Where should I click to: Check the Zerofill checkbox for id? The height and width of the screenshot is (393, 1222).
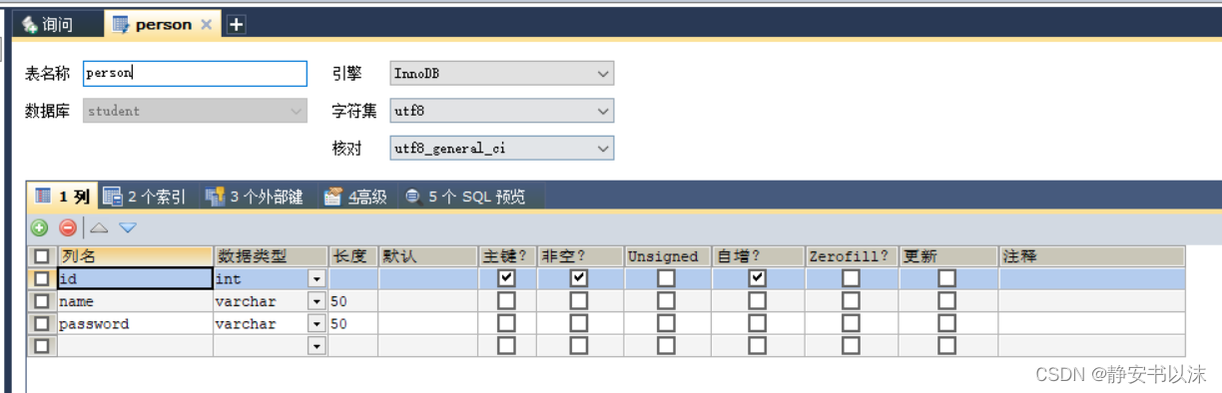tap(851, 278)
